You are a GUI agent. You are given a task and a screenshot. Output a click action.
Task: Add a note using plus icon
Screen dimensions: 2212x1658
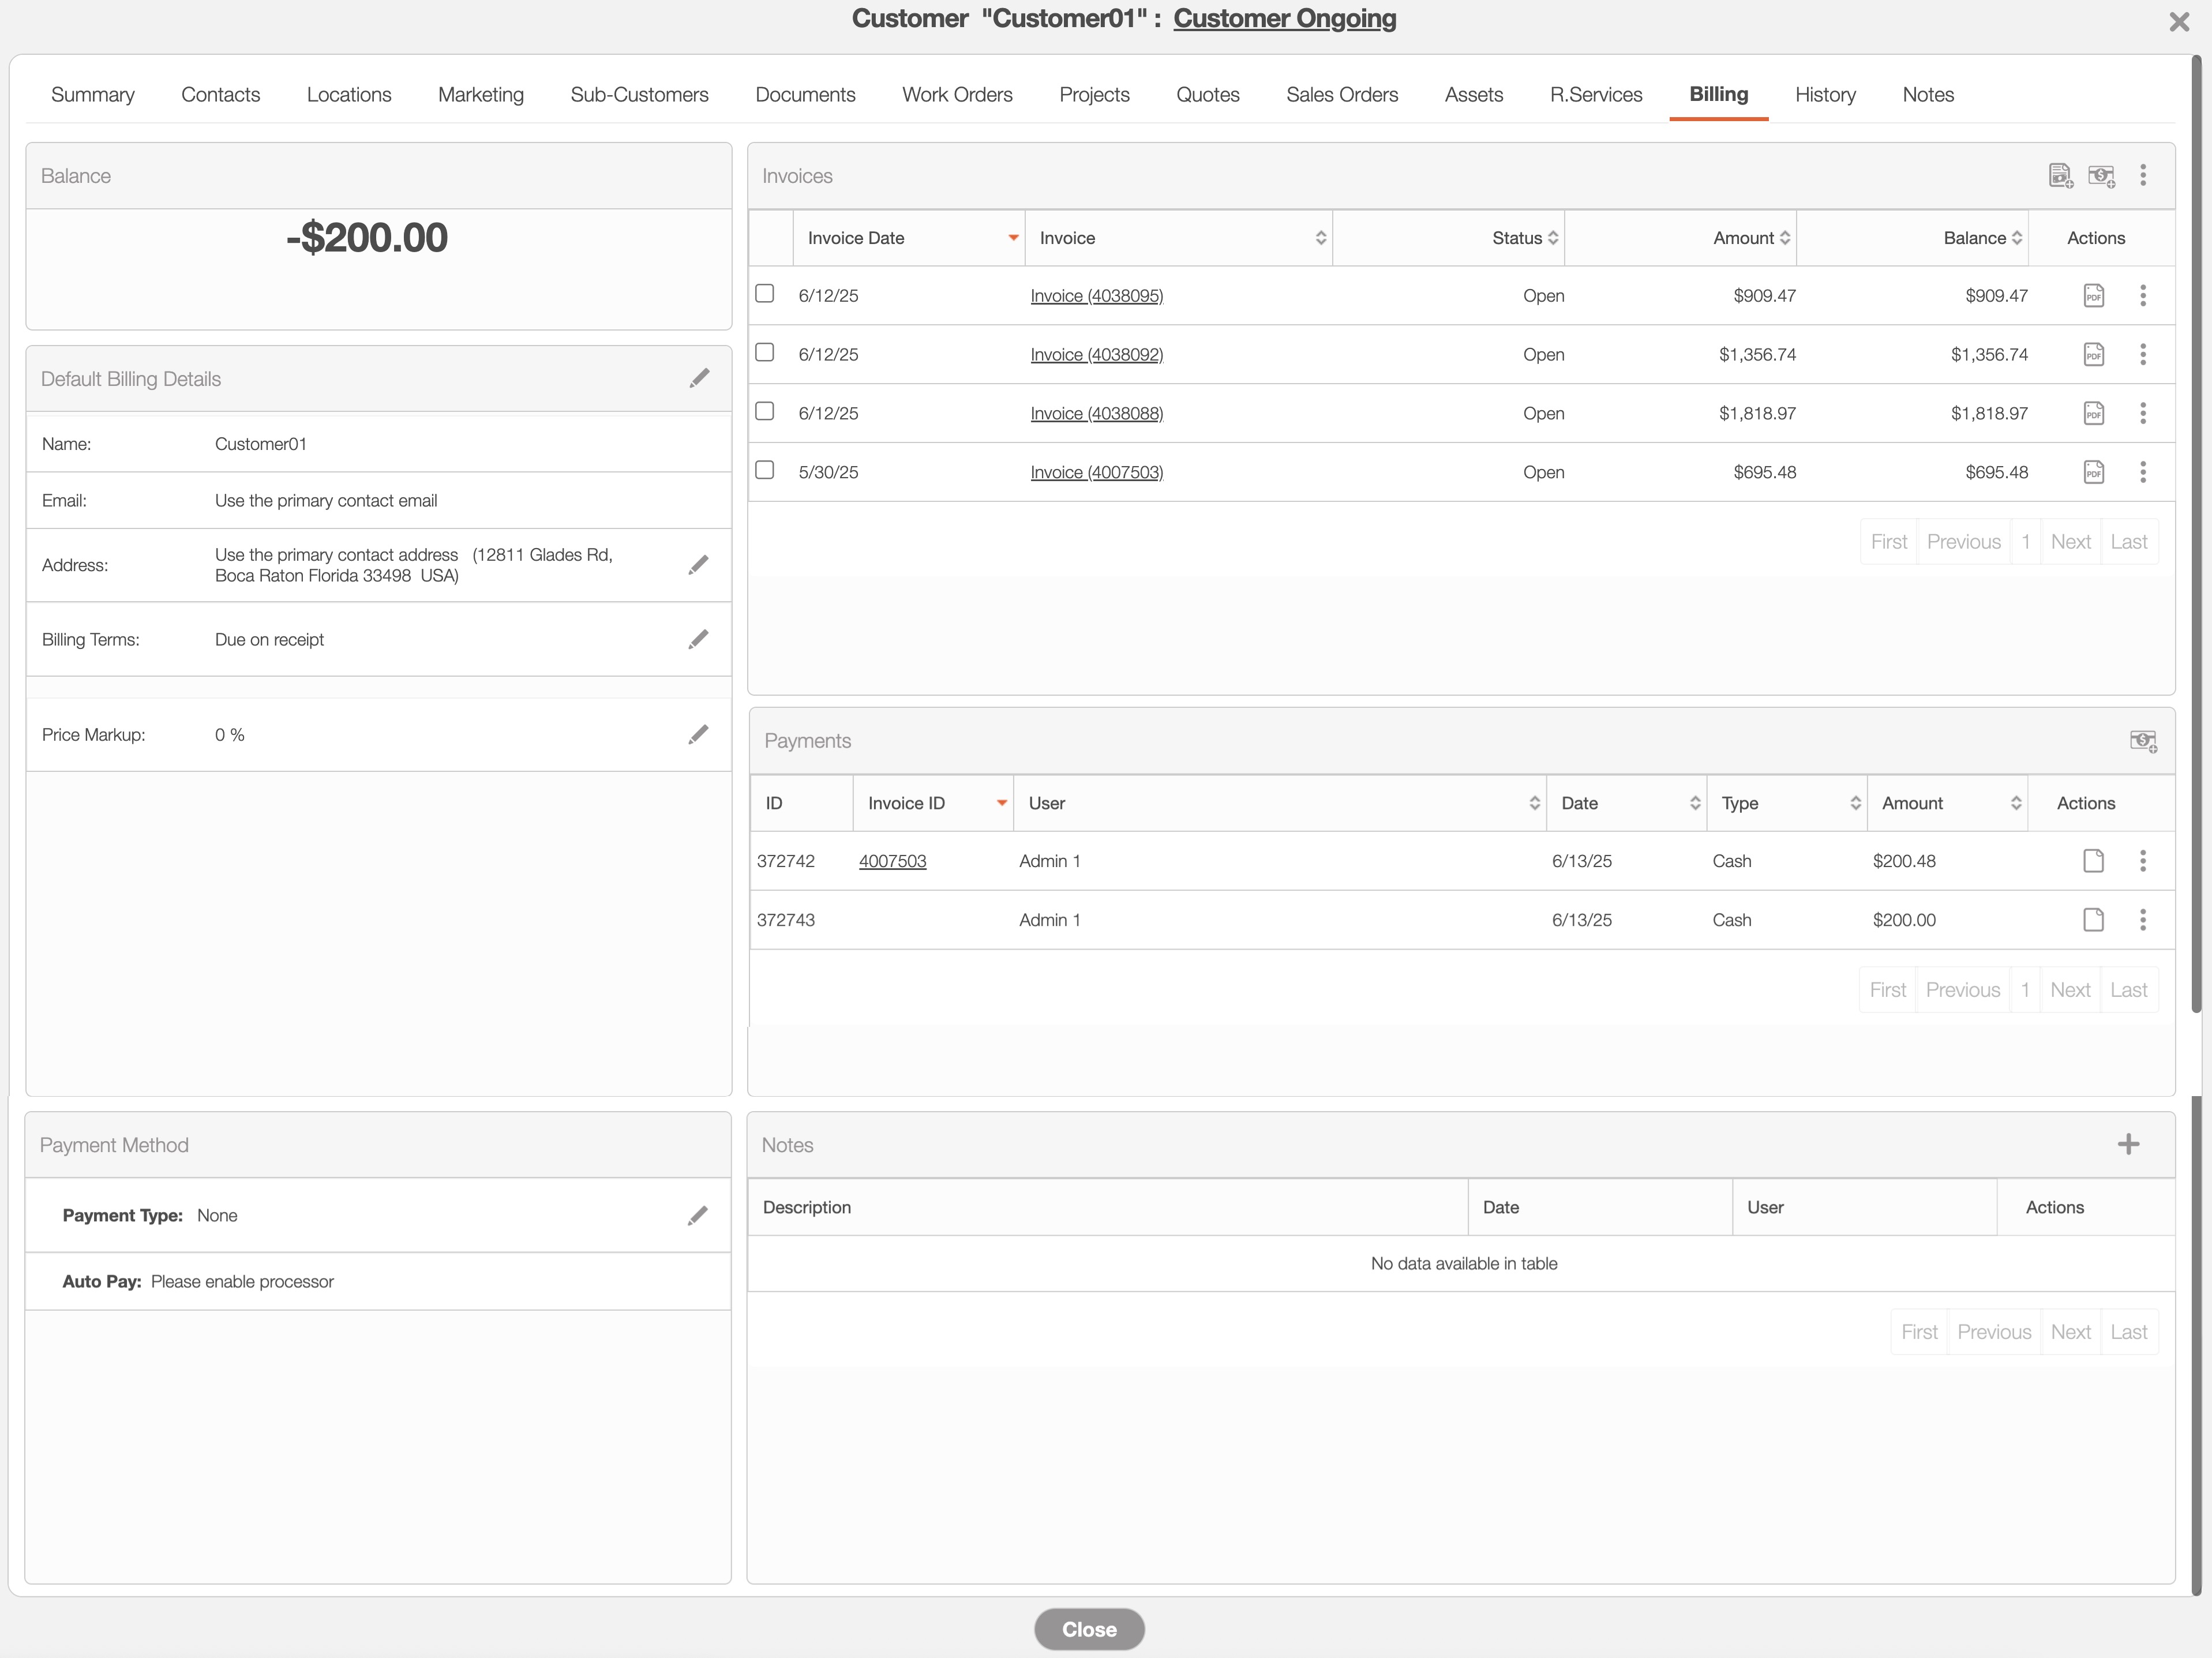tap(2128, 1144)
